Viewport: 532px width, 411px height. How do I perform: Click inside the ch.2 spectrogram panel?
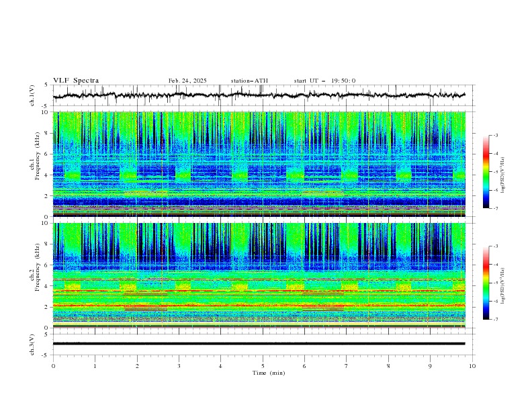[259, 275]
